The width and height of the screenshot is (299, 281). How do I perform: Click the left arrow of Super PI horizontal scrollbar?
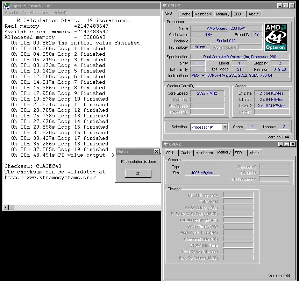6,207
